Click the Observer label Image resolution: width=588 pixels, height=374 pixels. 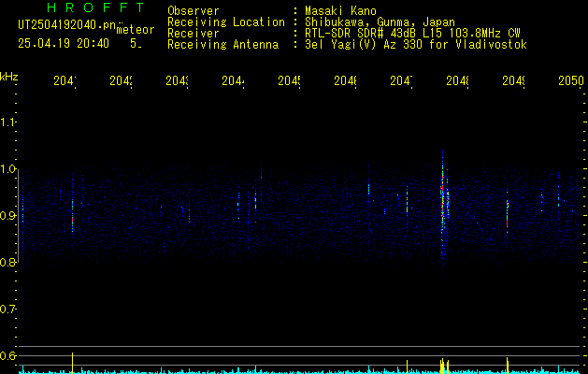(x=194, y=11)
